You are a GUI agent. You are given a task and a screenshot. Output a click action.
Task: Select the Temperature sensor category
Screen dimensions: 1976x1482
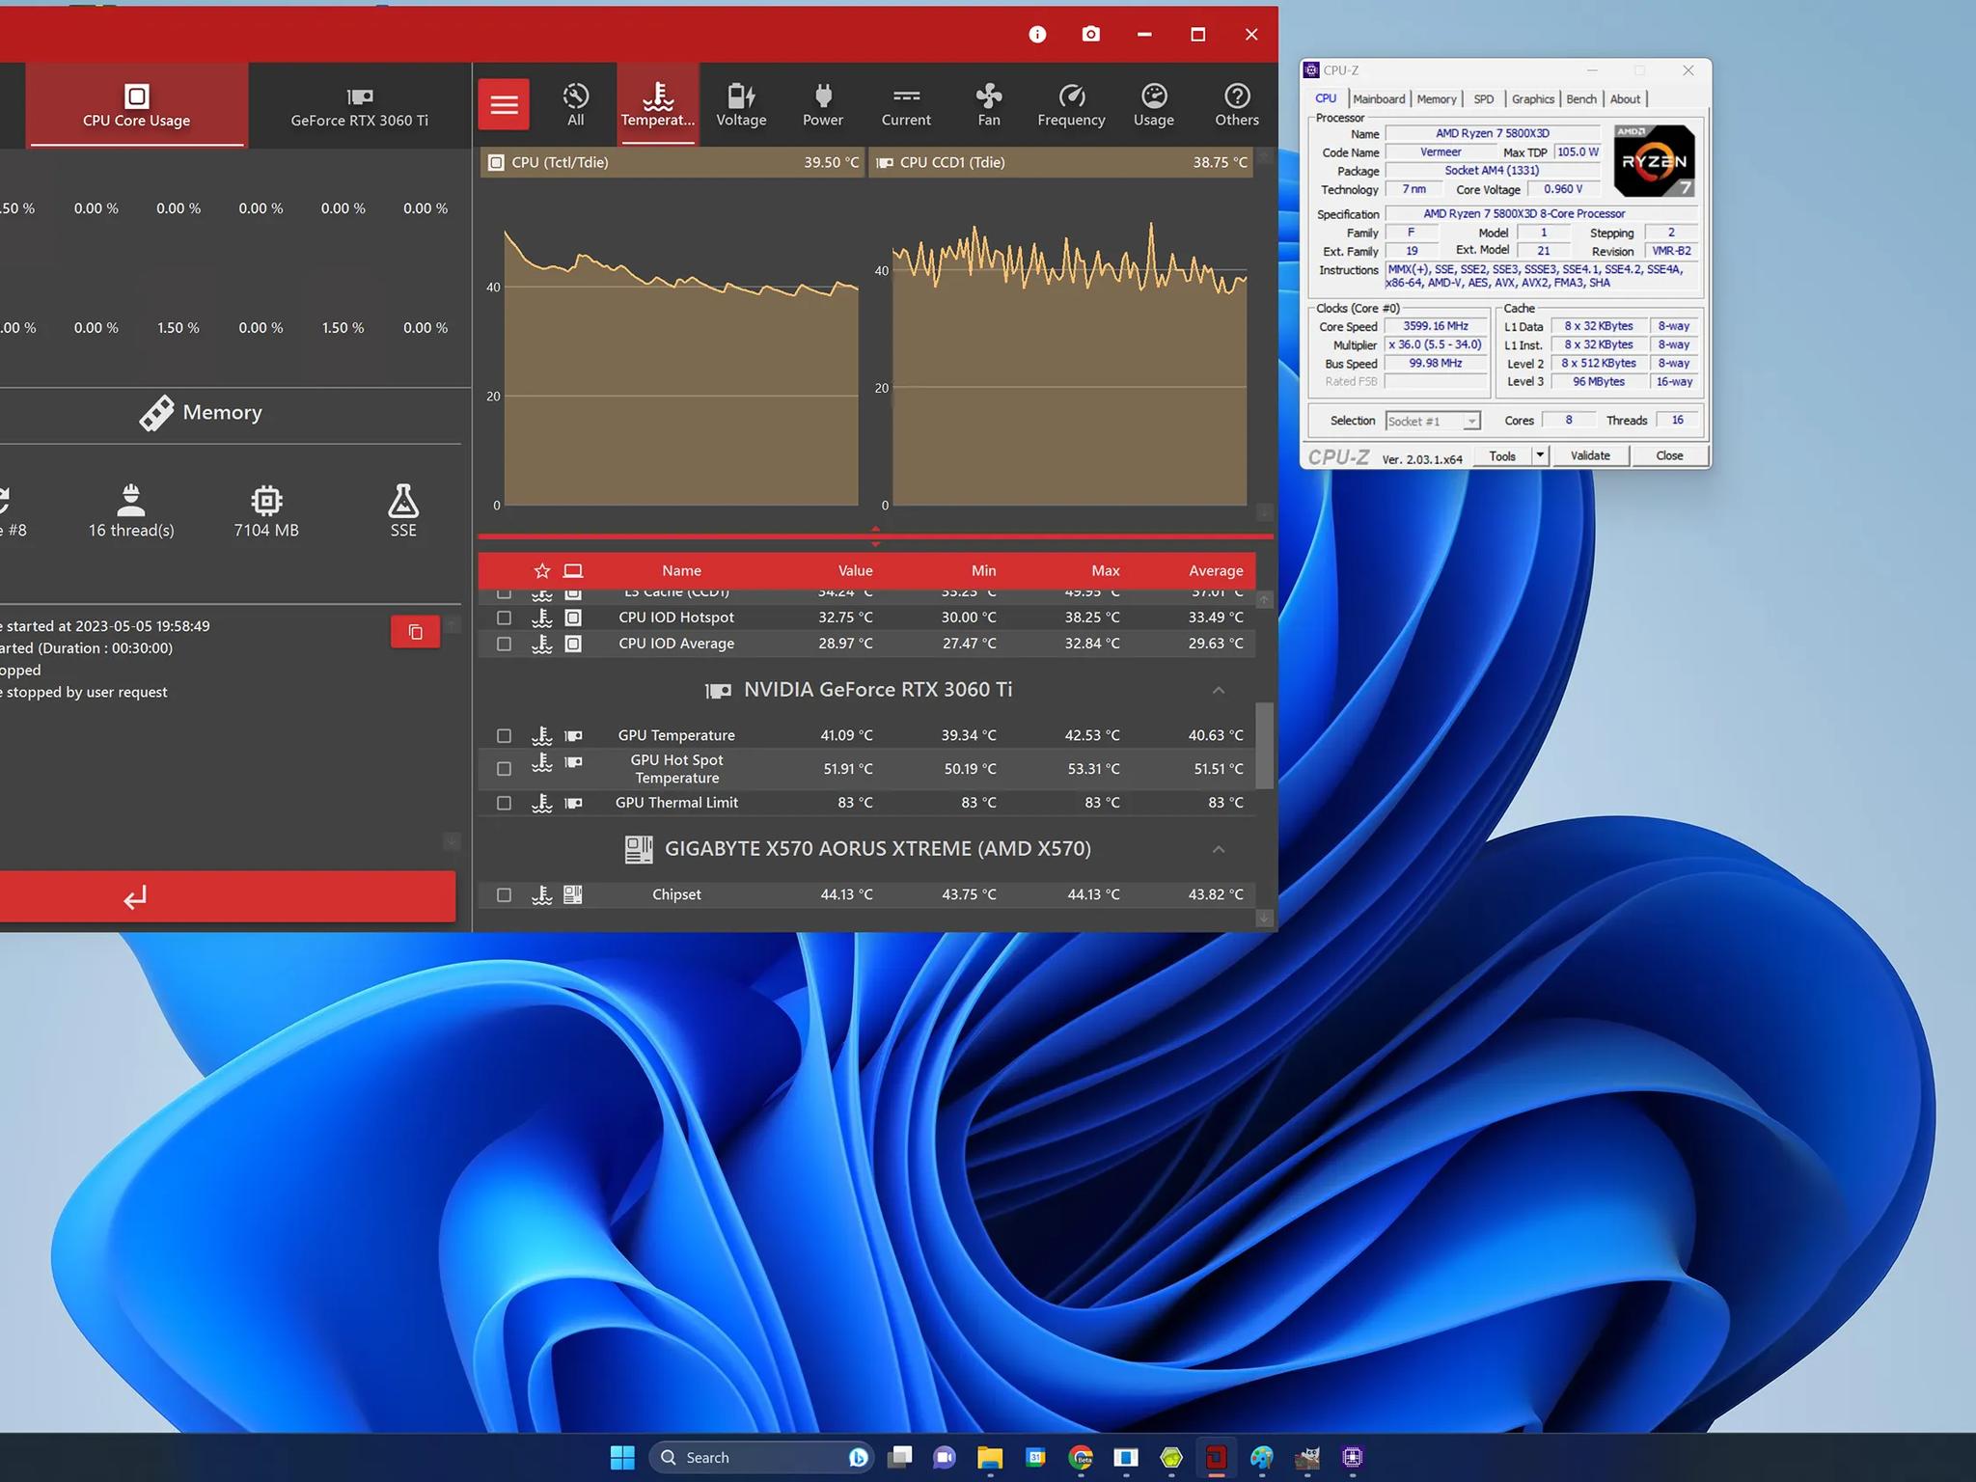[x=658, y=104]
